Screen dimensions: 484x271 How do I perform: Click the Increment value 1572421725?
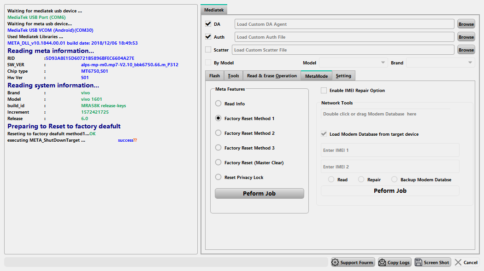point(95,112)
